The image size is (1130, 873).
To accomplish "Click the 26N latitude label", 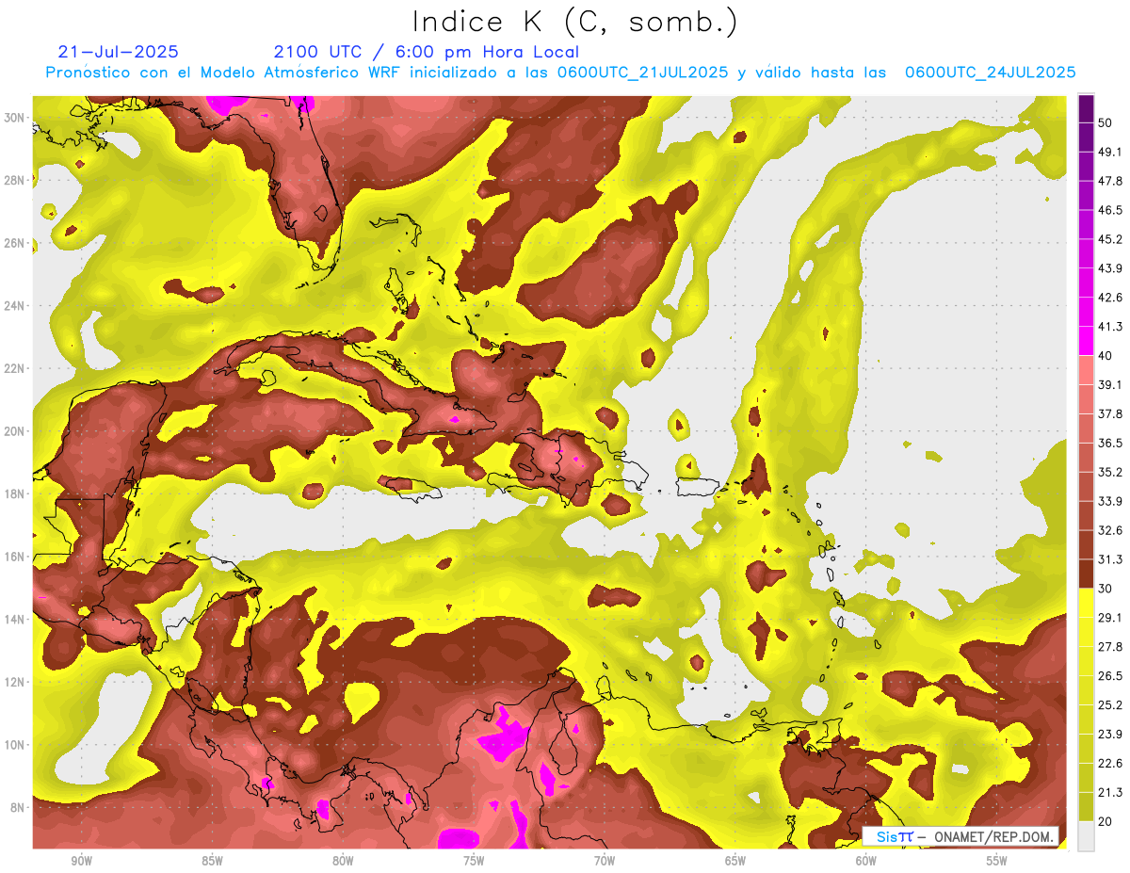I will pos(13,243).
